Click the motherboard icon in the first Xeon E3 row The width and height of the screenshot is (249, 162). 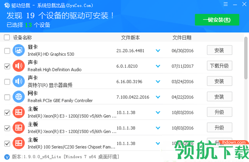(x=19, y=112)
